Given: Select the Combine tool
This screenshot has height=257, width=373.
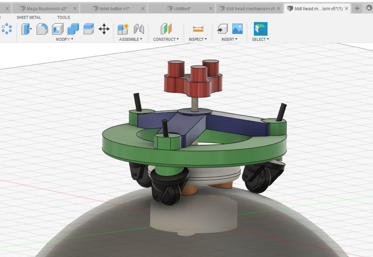Looking at the screenshot, I should [x=73, y=29].
